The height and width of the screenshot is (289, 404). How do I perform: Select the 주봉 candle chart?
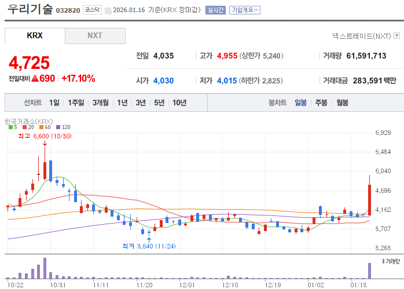[321, 103]
